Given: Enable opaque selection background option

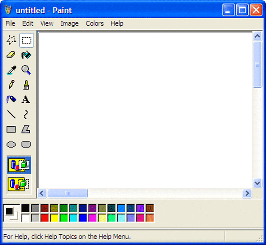Looking at the screenshot, I should (19, 166).
